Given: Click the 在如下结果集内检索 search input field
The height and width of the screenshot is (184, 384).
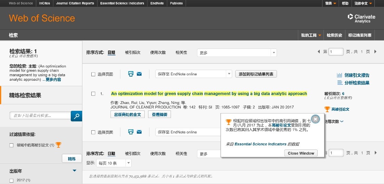Looking at the screenshot, I should point(40,116).
